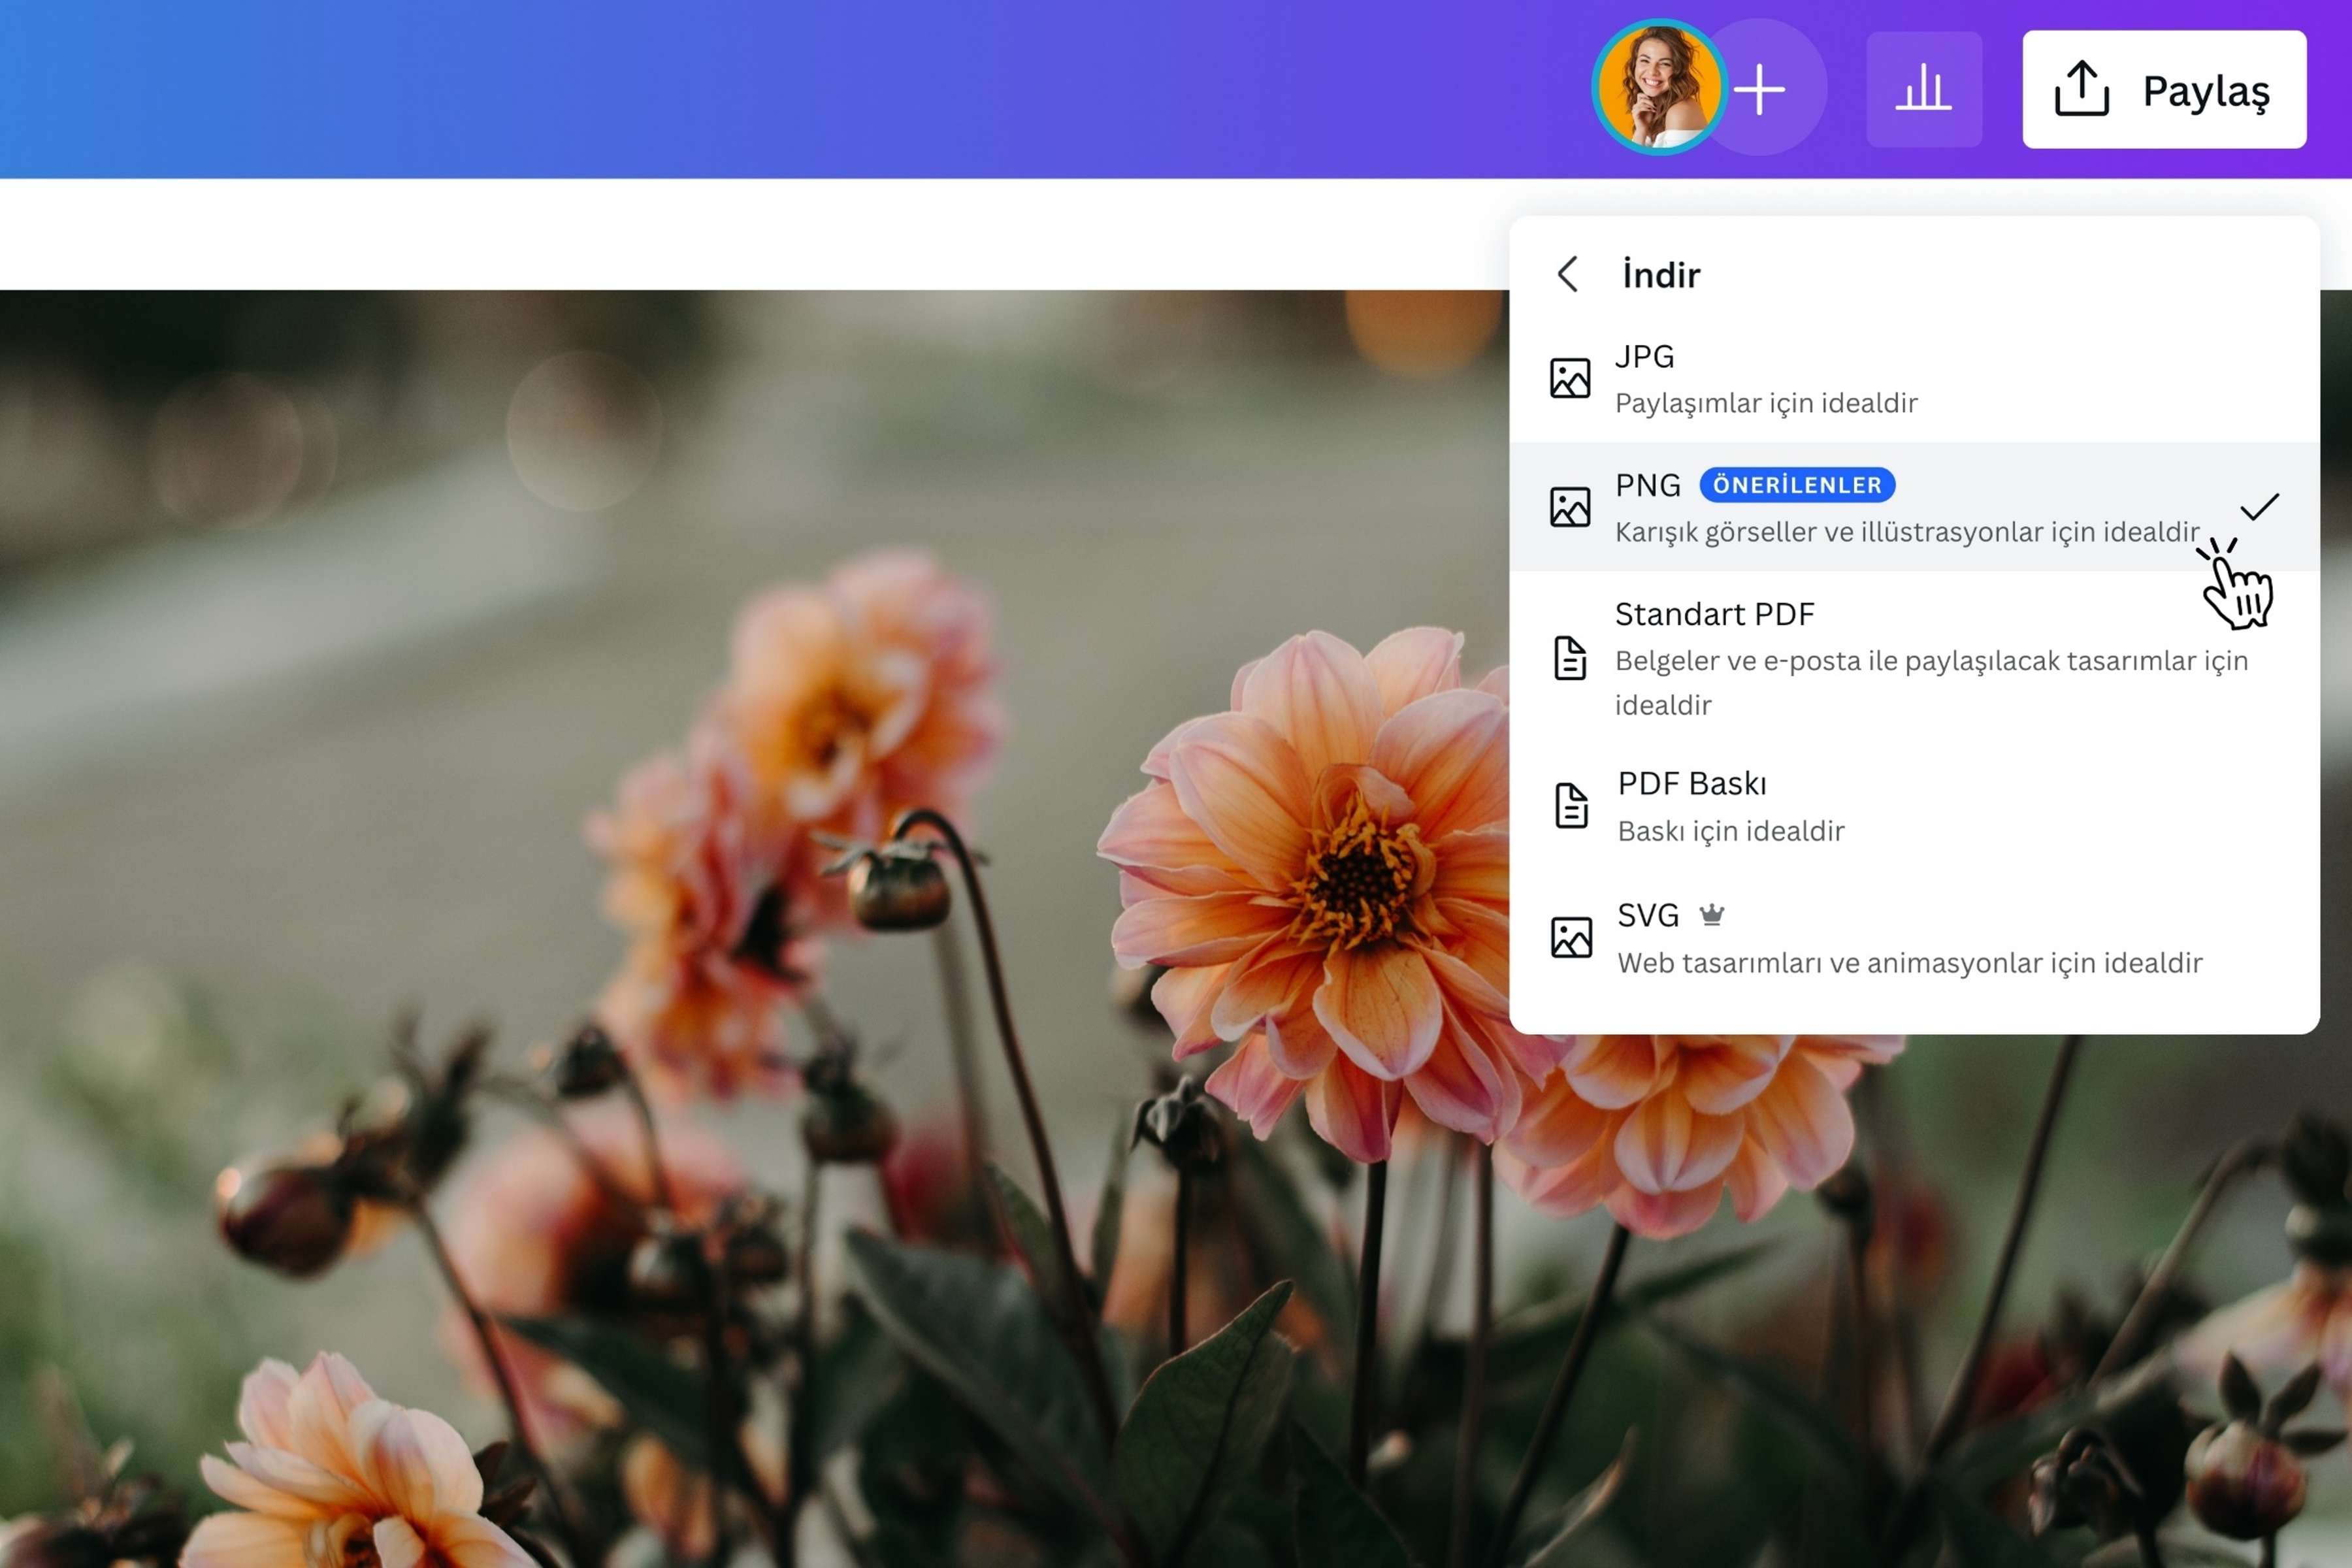
Task: Choose the PNG format option
Action: coord(1914,507)
